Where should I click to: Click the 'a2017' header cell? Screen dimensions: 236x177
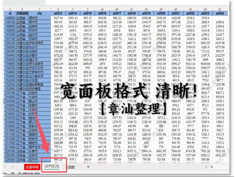click(117, 13)
